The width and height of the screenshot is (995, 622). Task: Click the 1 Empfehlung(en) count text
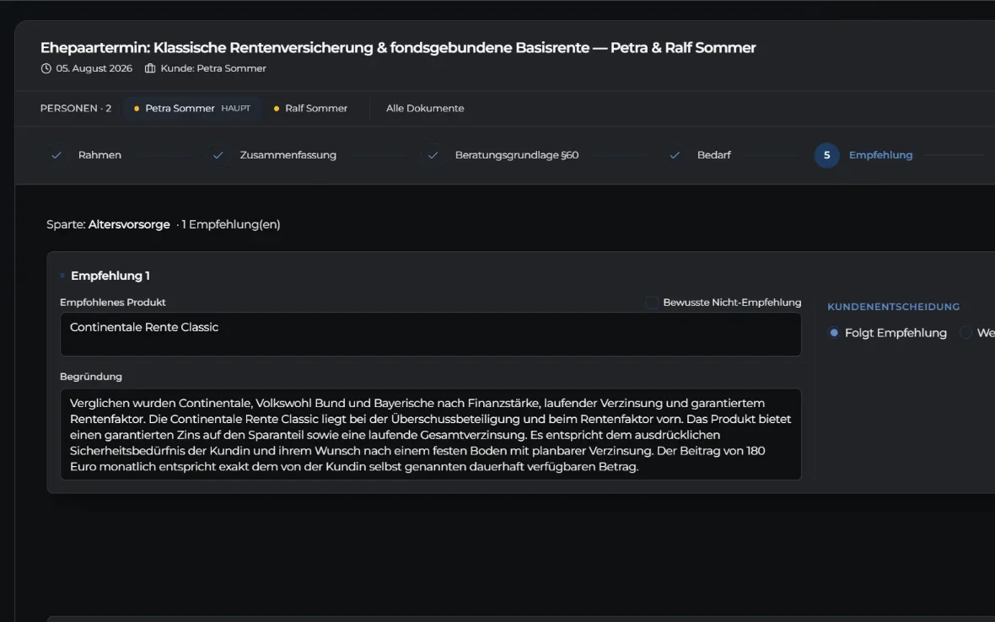231,224
